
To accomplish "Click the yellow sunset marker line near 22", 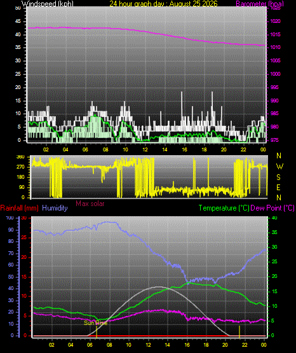I will click(x=239, y=332).
